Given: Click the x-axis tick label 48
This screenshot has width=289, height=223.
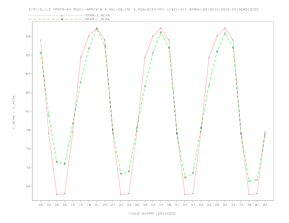Looking at the screenshot, I should pos(169,205).
